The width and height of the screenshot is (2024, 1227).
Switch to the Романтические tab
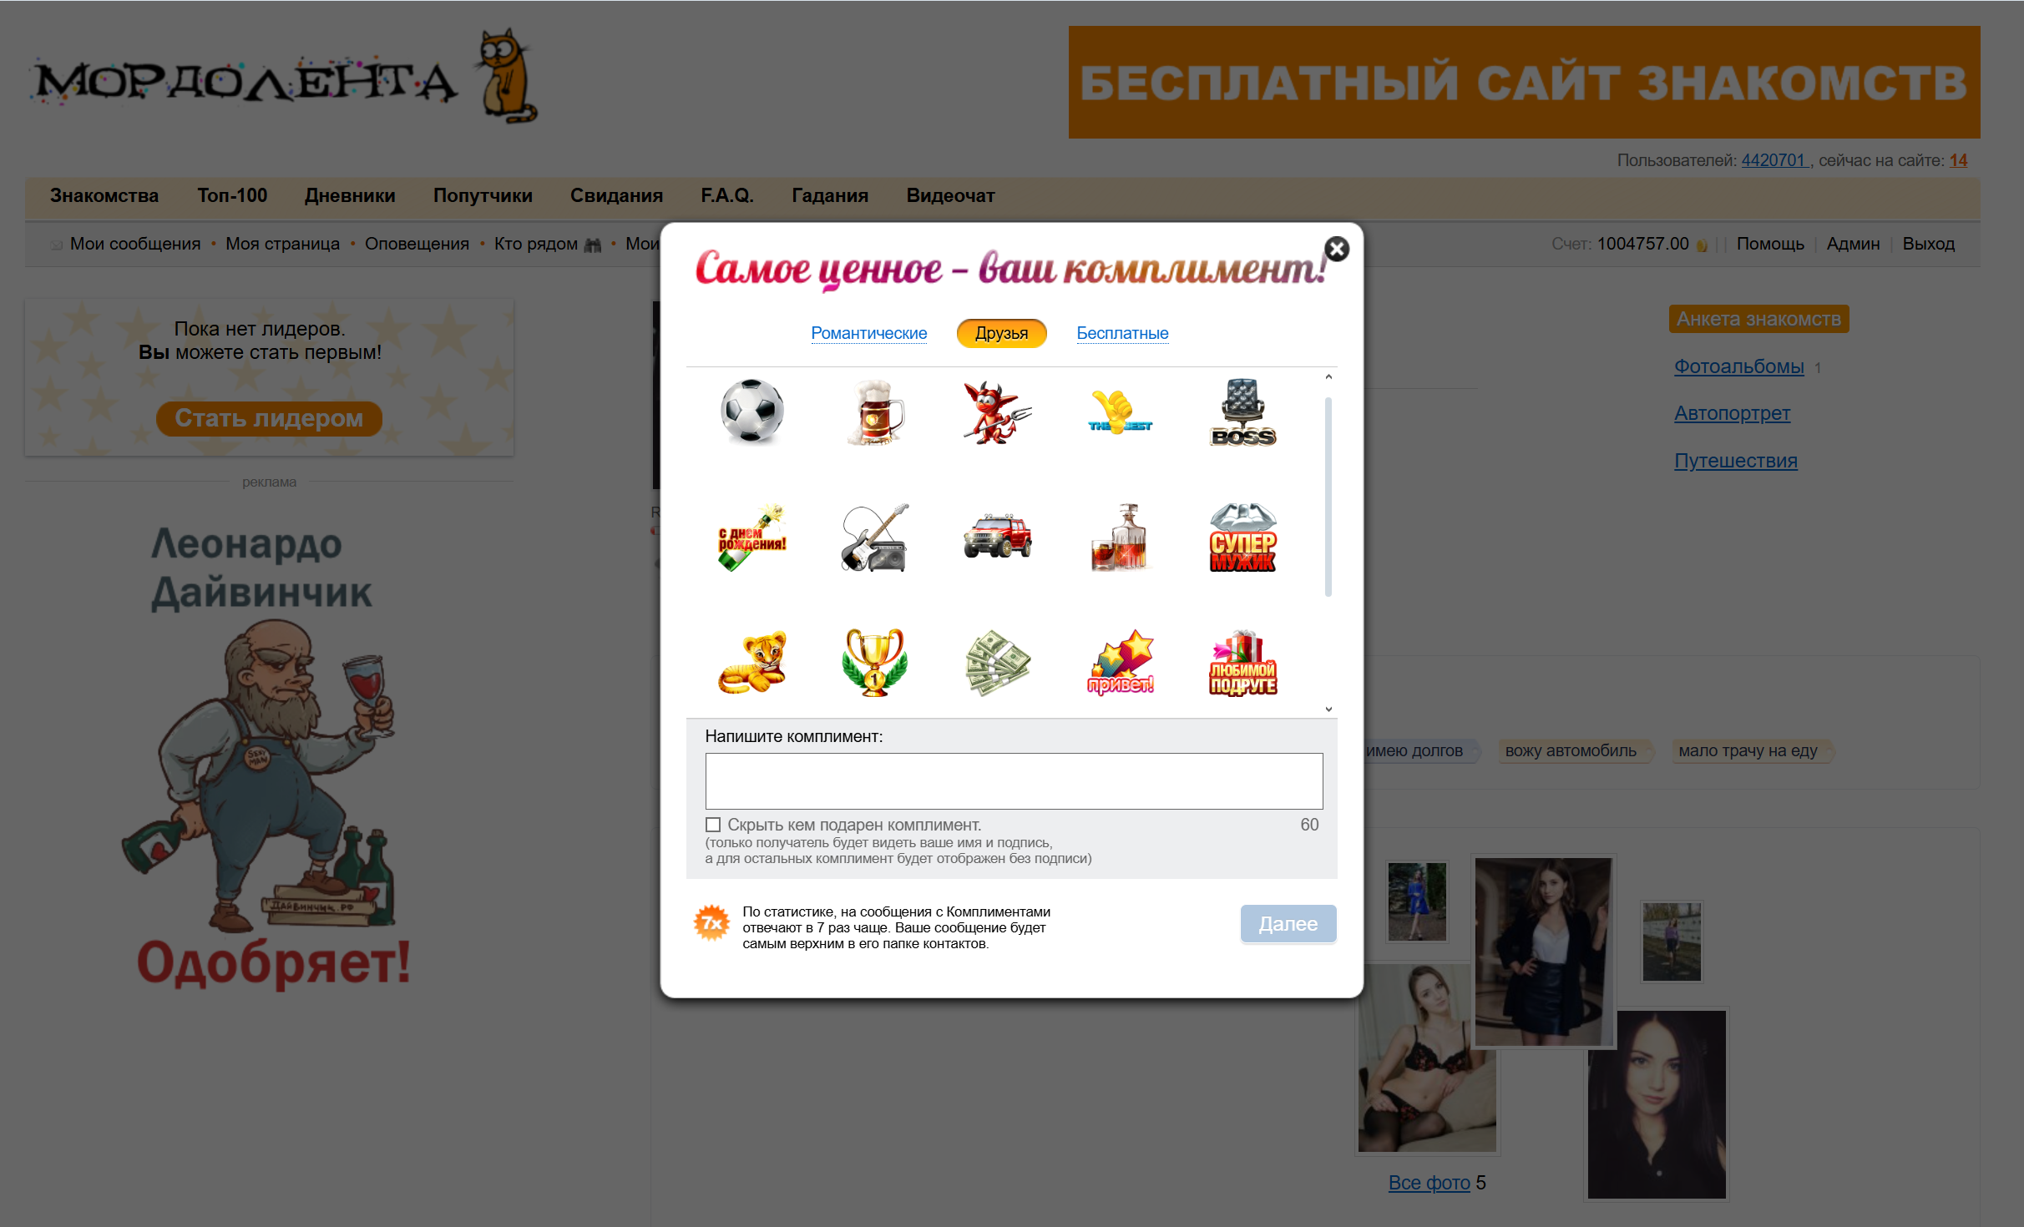pyautogui.click(x=868, y=333)
